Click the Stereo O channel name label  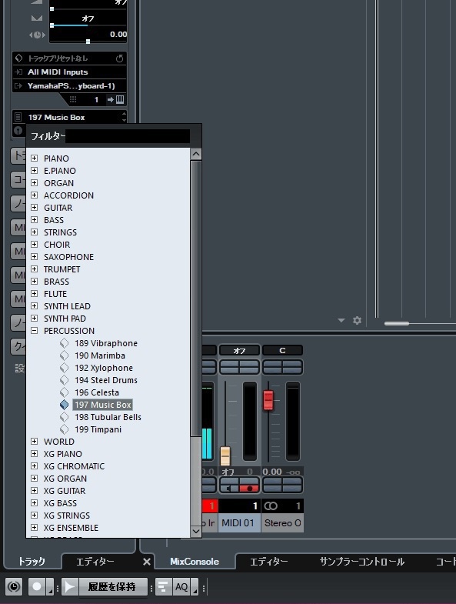click(x=283, y=523)
